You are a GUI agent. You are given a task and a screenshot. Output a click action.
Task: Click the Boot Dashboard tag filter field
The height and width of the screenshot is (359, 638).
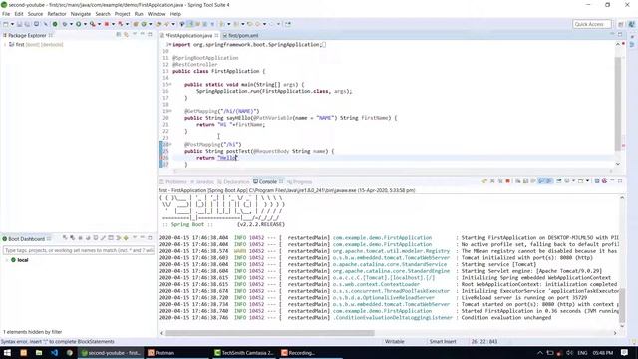pos(79,250)
